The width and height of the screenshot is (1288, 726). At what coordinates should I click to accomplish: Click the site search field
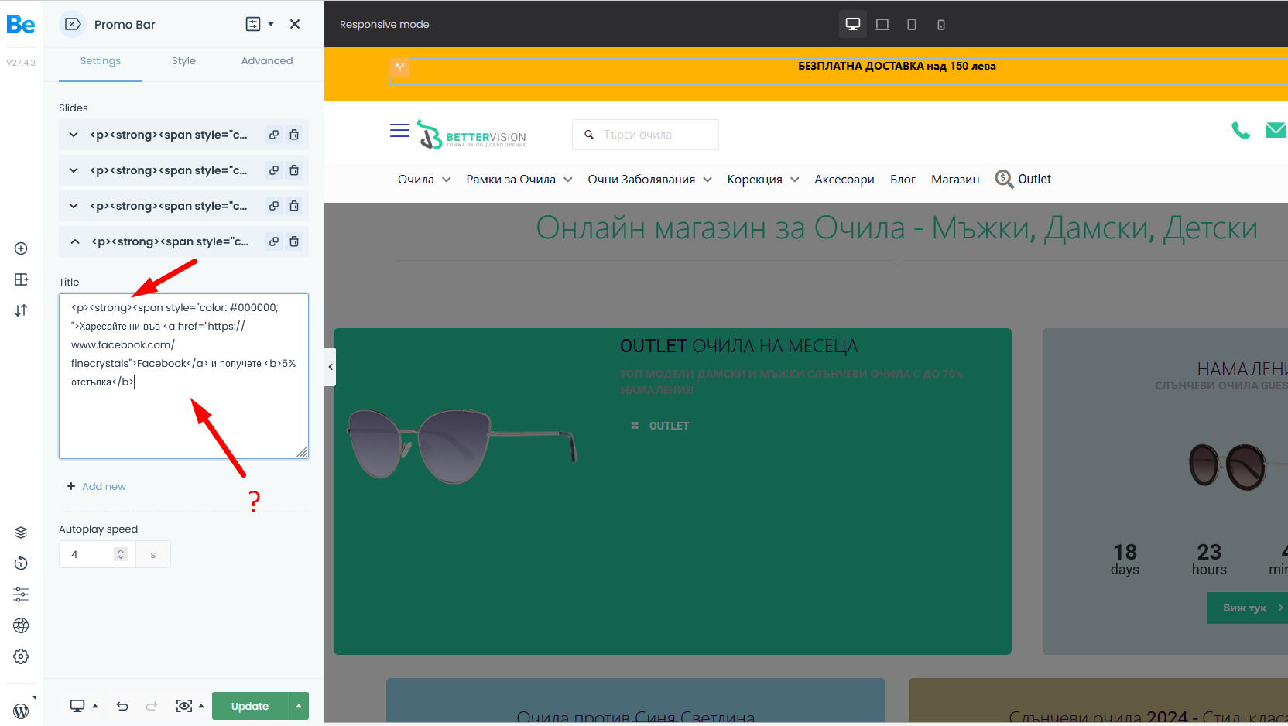pos(646,135)
